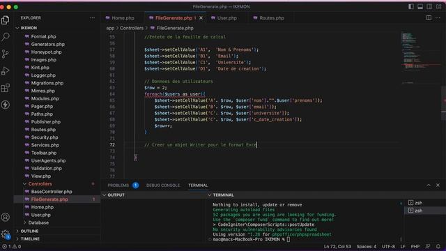Screen dimensions: 446x251
Task: Open the lightning bolt activity bar view
Action: pyautogui.click(x=6, y=105)
